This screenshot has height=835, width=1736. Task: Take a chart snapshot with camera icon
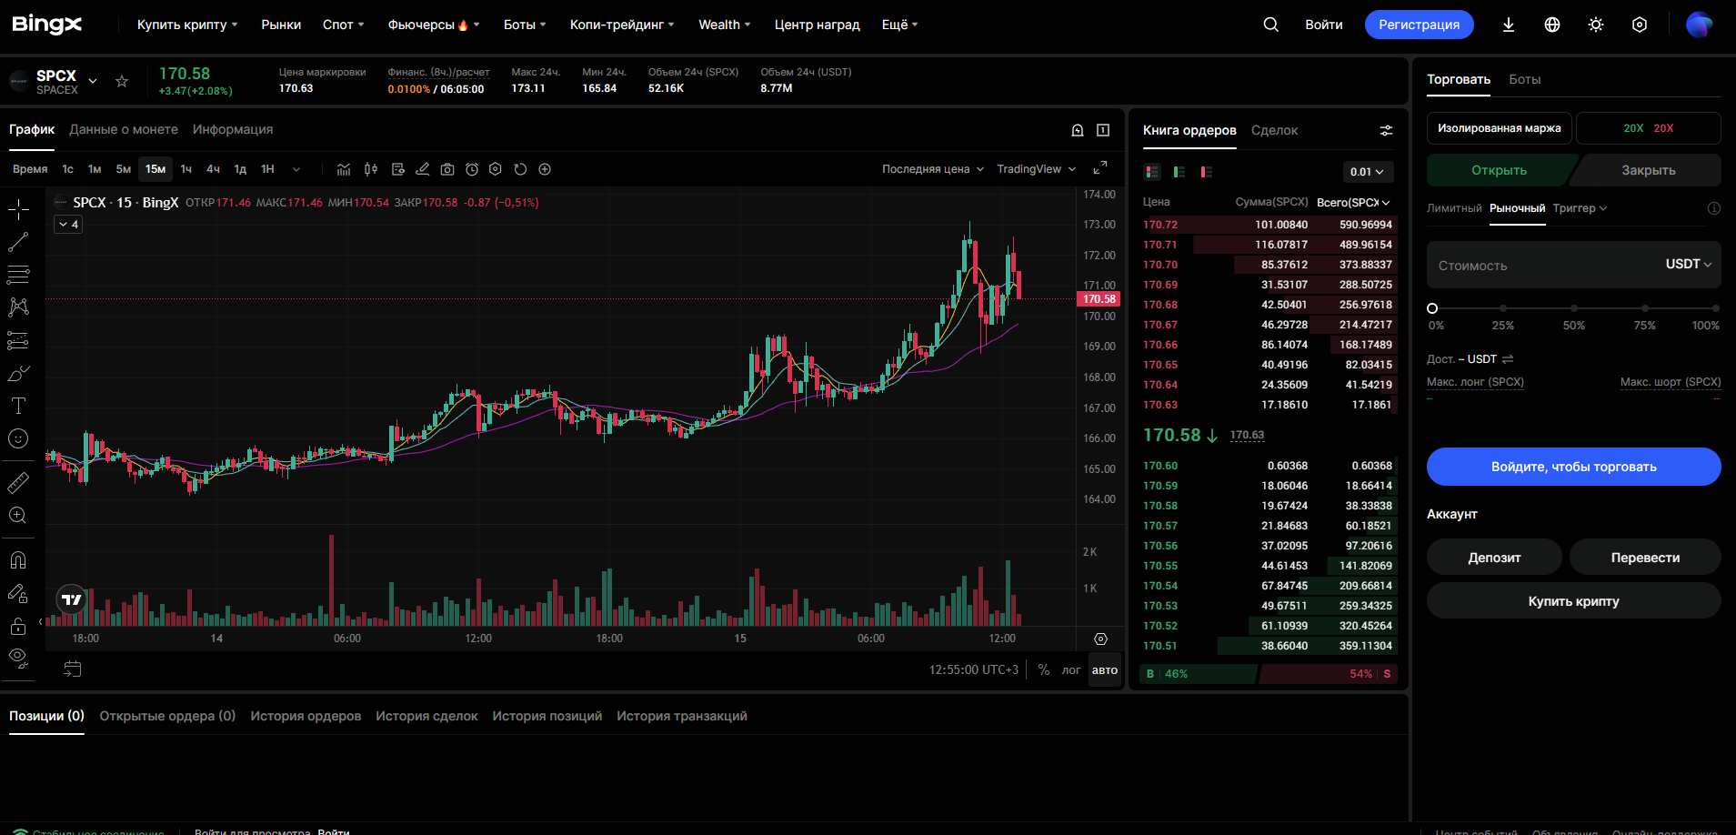(x=447, y=169)
